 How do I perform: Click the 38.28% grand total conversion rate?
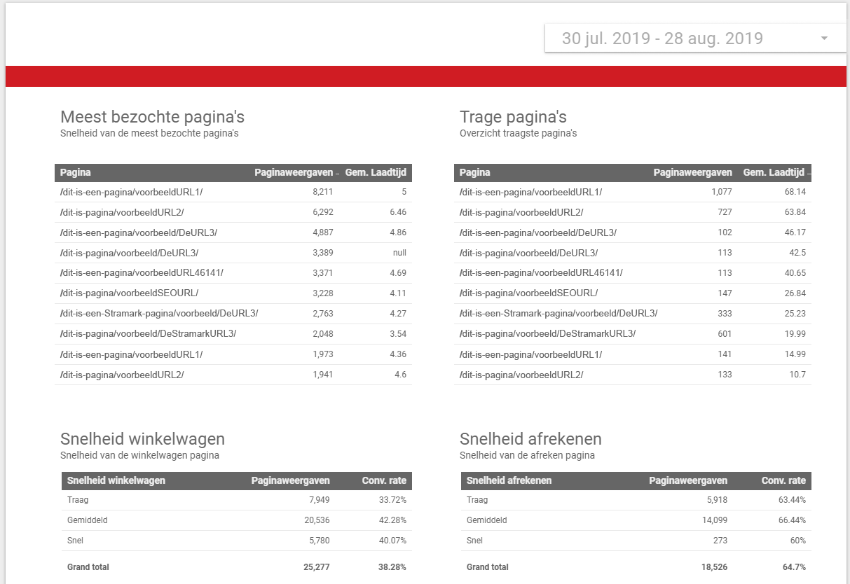point(392,567)
